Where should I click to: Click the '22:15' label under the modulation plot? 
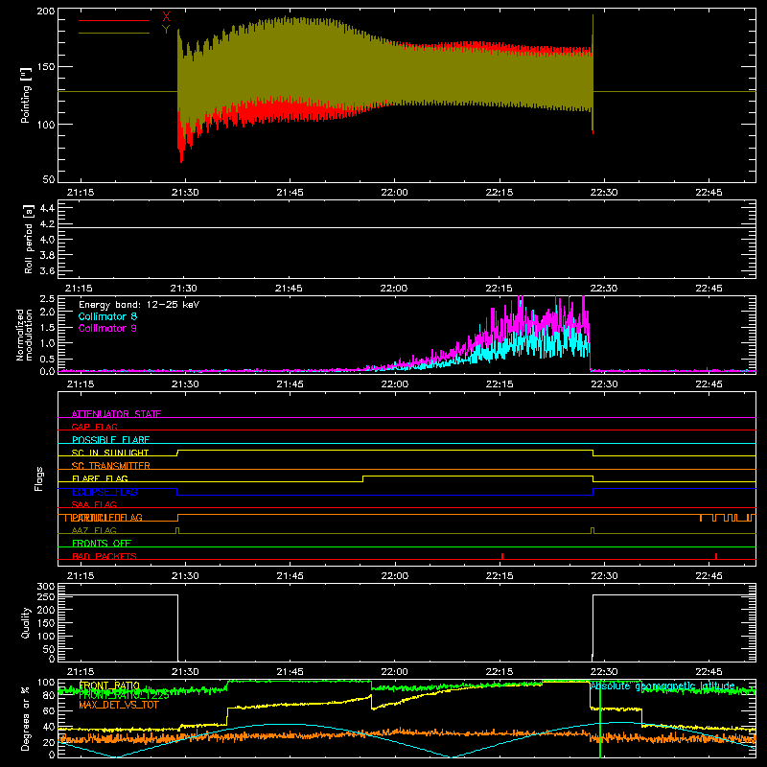(500, 384)
